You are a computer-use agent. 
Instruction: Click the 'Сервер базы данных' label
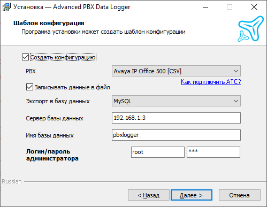pyautogui.click(x=55, y=118)
